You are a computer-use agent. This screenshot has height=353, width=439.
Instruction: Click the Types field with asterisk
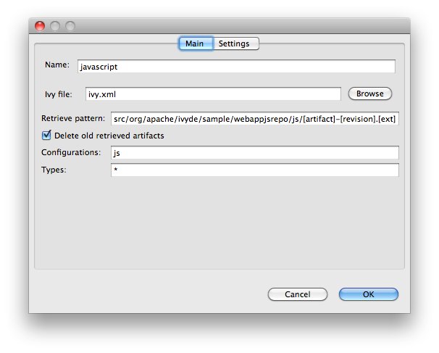point(254,170)
